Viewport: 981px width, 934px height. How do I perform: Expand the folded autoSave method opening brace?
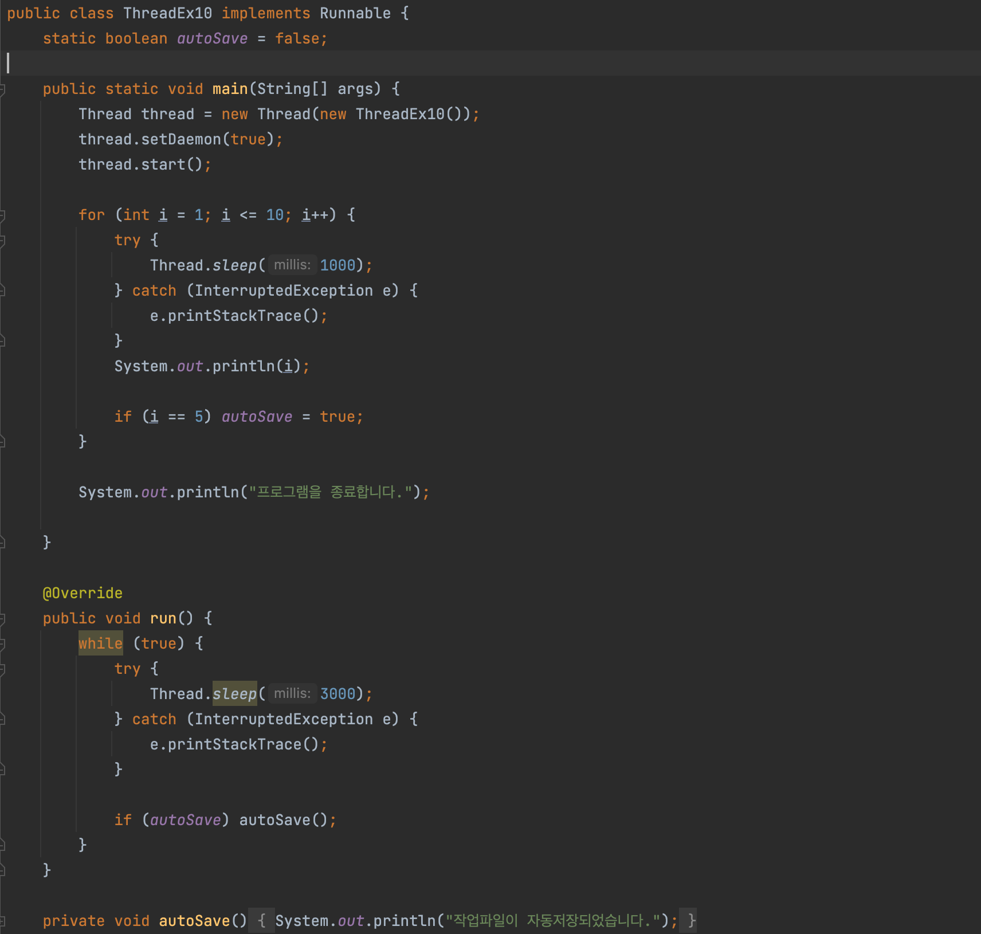pos(261,920)
